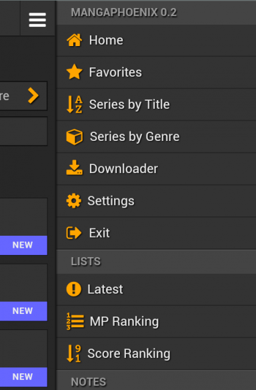Go to Score Ranking list

[156, 353]
